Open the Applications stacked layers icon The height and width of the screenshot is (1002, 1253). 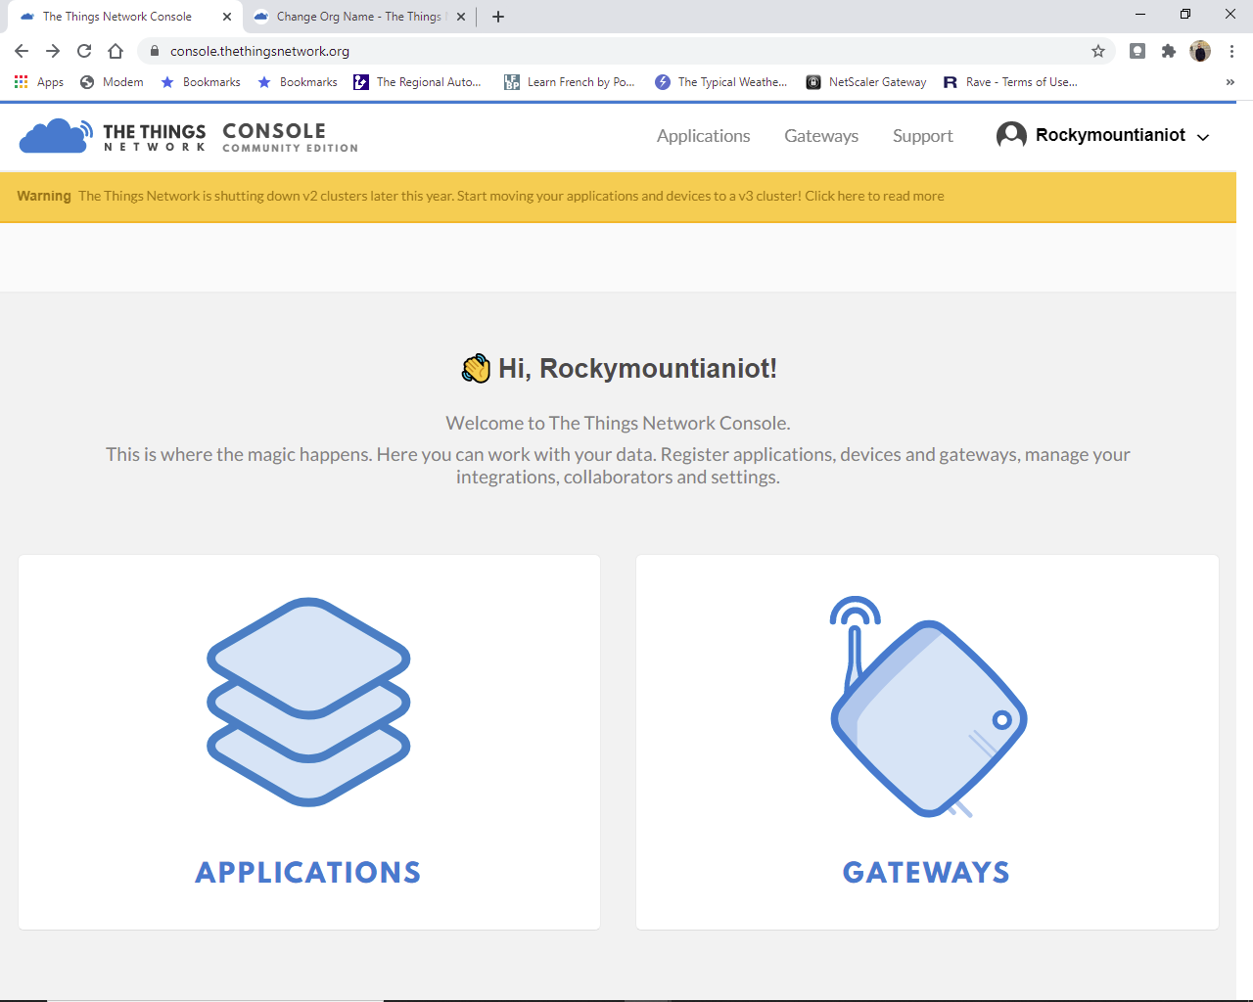coord(308,702)
